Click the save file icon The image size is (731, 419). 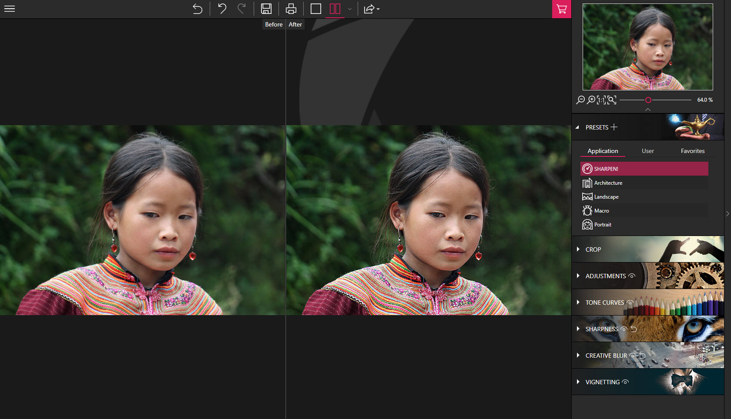pos(266,9)
